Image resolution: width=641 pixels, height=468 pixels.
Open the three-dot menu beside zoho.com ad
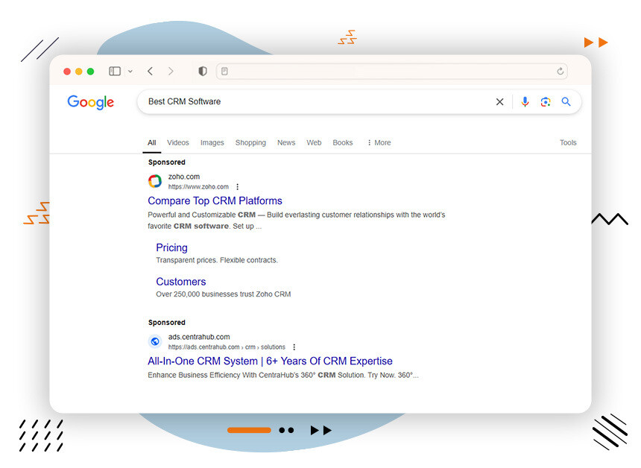pos(238,187)
